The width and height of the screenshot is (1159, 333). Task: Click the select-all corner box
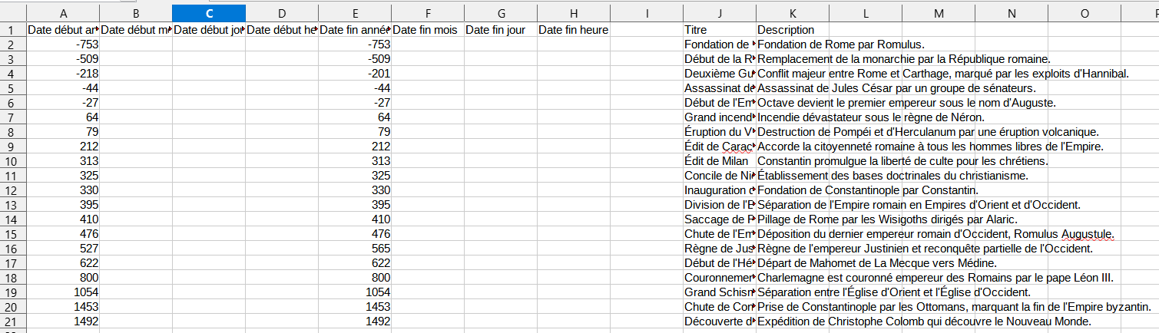(x=13, y=13)
